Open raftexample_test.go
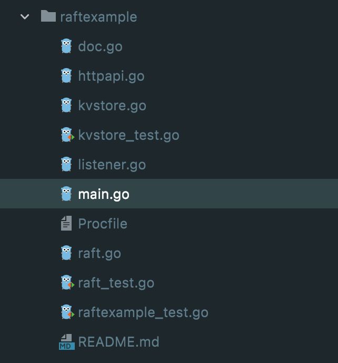This screenshot has width=338, height=363. coord(143,312)
